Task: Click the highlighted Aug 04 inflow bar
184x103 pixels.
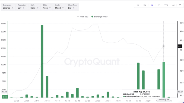Action: [x=164, y=80]
